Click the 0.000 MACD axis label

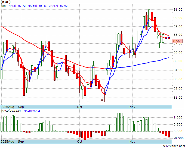click(x=178, y=131)
